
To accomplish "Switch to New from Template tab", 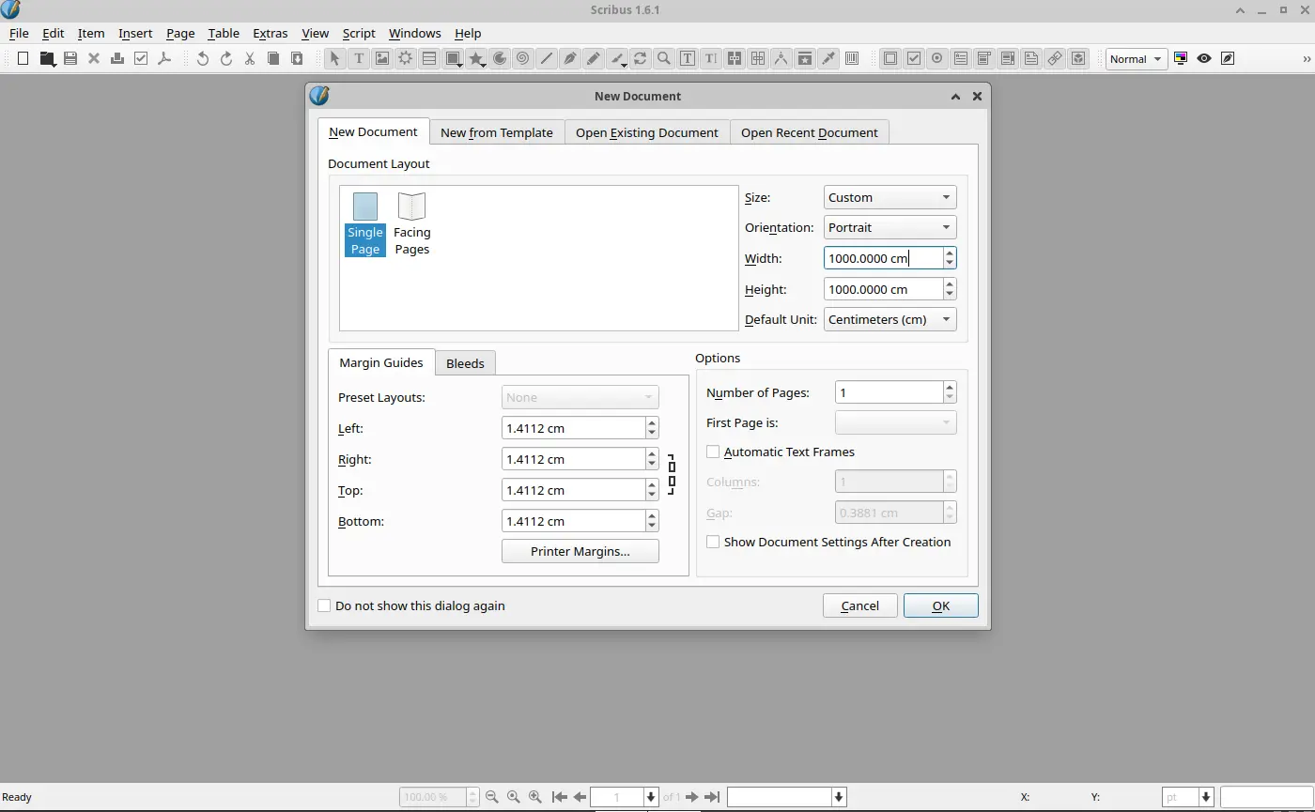I will click(496, 132).
